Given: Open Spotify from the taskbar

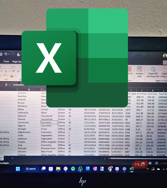Looking at the screenshot, I should (73, 169).
